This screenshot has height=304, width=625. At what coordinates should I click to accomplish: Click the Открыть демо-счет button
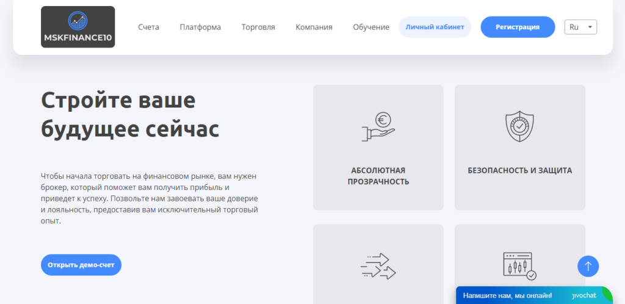click(81, 265)
